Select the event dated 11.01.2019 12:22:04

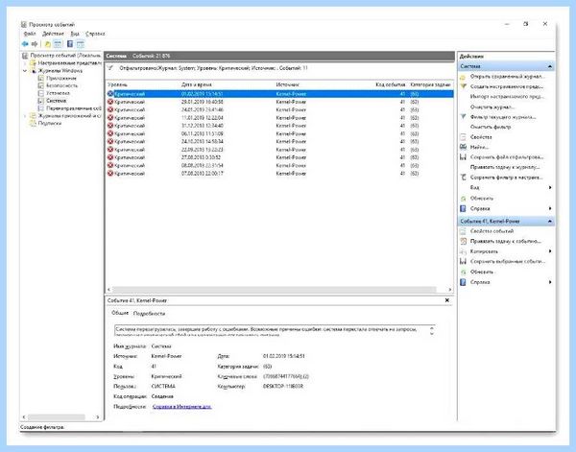(x=279, y=118)
